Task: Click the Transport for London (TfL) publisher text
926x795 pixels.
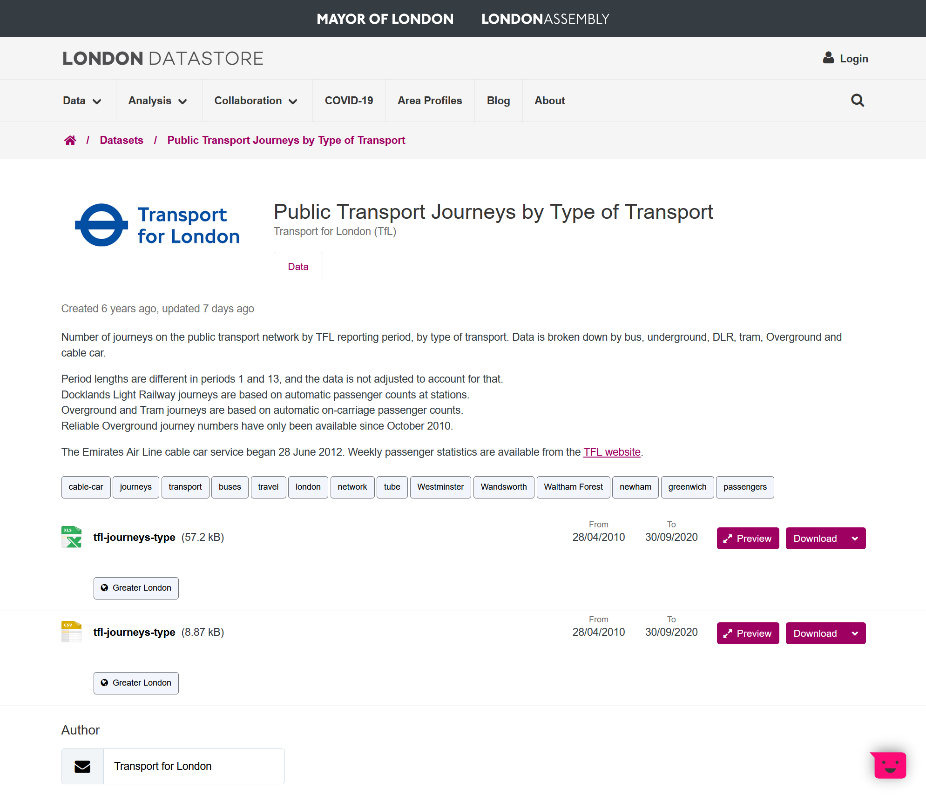Action: [335, 231]
